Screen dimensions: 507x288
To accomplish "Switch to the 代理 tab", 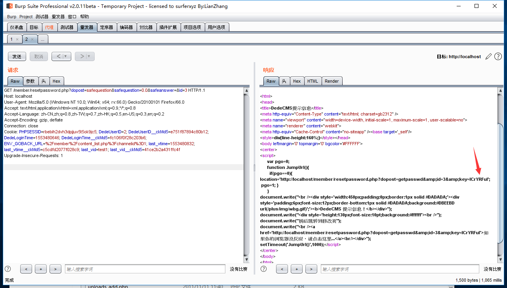I will 49,27.
